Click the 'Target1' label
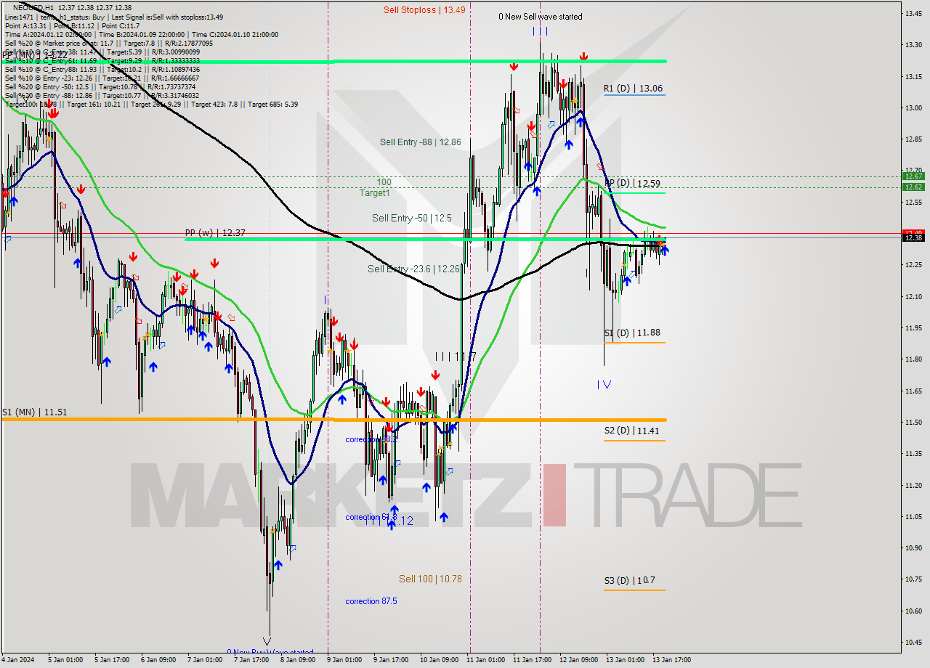This screenshot has width=930, height=668. (375, 193)
